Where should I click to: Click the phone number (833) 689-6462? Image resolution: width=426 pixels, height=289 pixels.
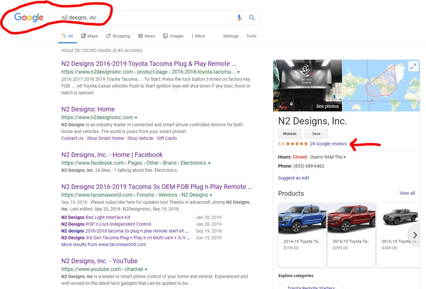click(309, 166)
